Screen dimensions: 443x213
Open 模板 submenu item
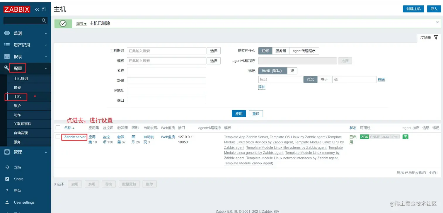(17, 88)
